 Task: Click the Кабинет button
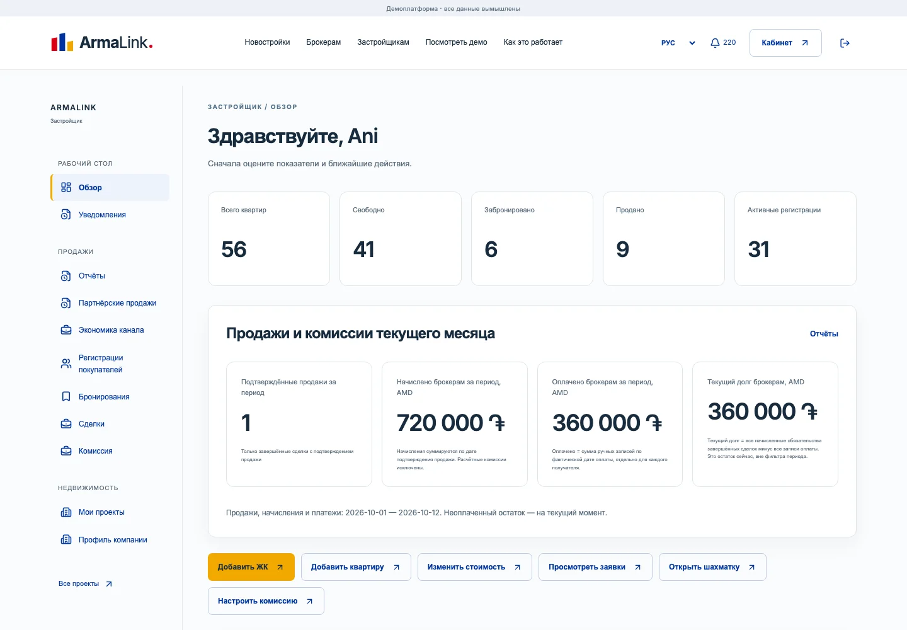click(x=785, y=43)
